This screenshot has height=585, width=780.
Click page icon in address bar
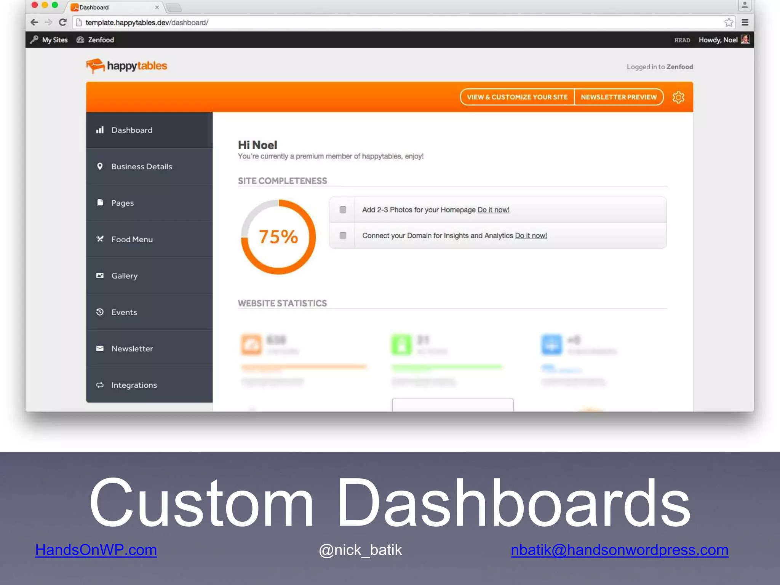[79, 22]
